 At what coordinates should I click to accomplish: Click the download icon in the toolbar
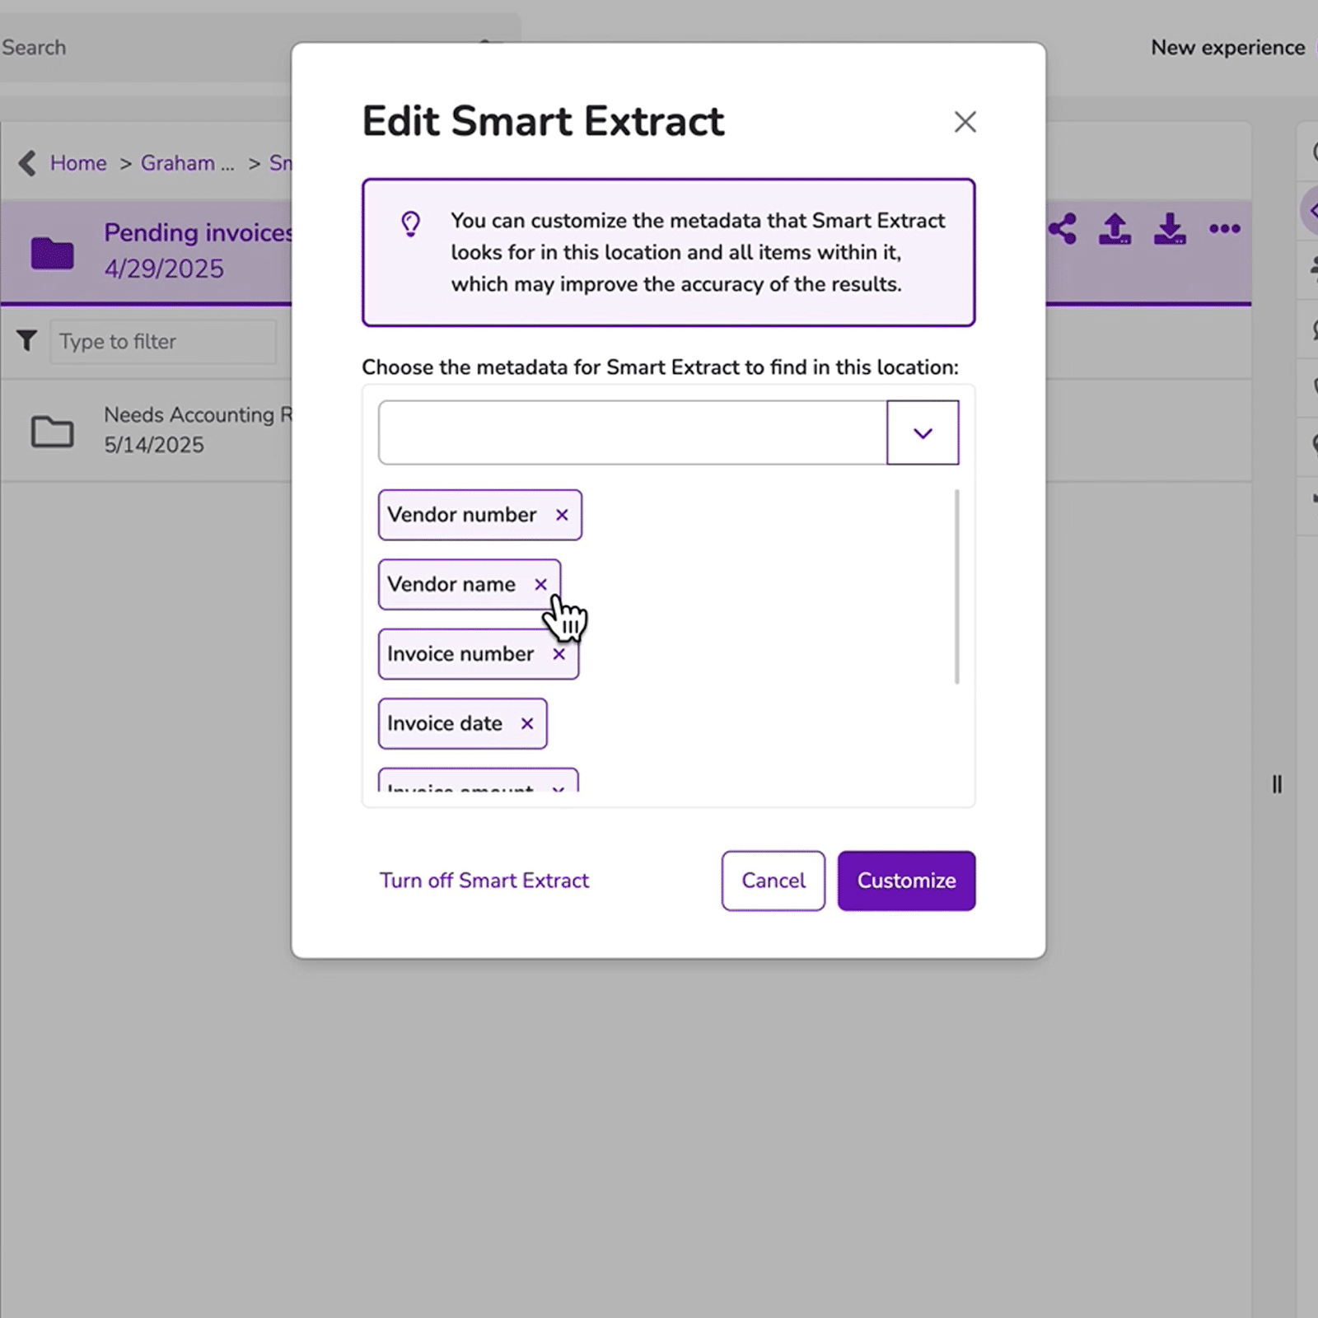tap(1169, 230)
